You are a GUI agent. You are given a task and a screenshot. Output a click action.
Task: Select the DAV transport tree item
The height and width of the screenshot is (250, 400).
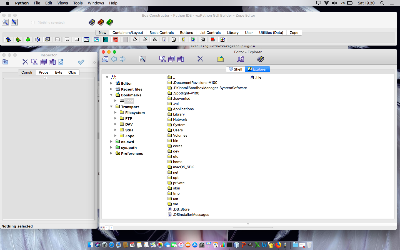click(x=129, y=124)
